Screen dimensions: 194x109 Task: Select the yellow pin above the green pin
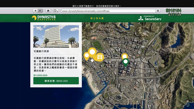pyautogui.click(x=124, y=56)
